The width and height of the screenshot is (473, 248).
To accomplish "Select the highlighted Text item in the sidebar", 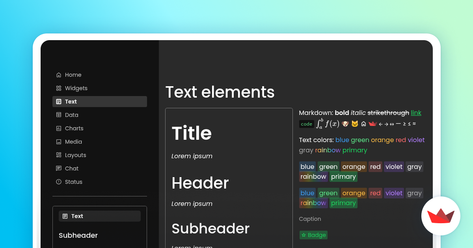I will pos(100,102).
